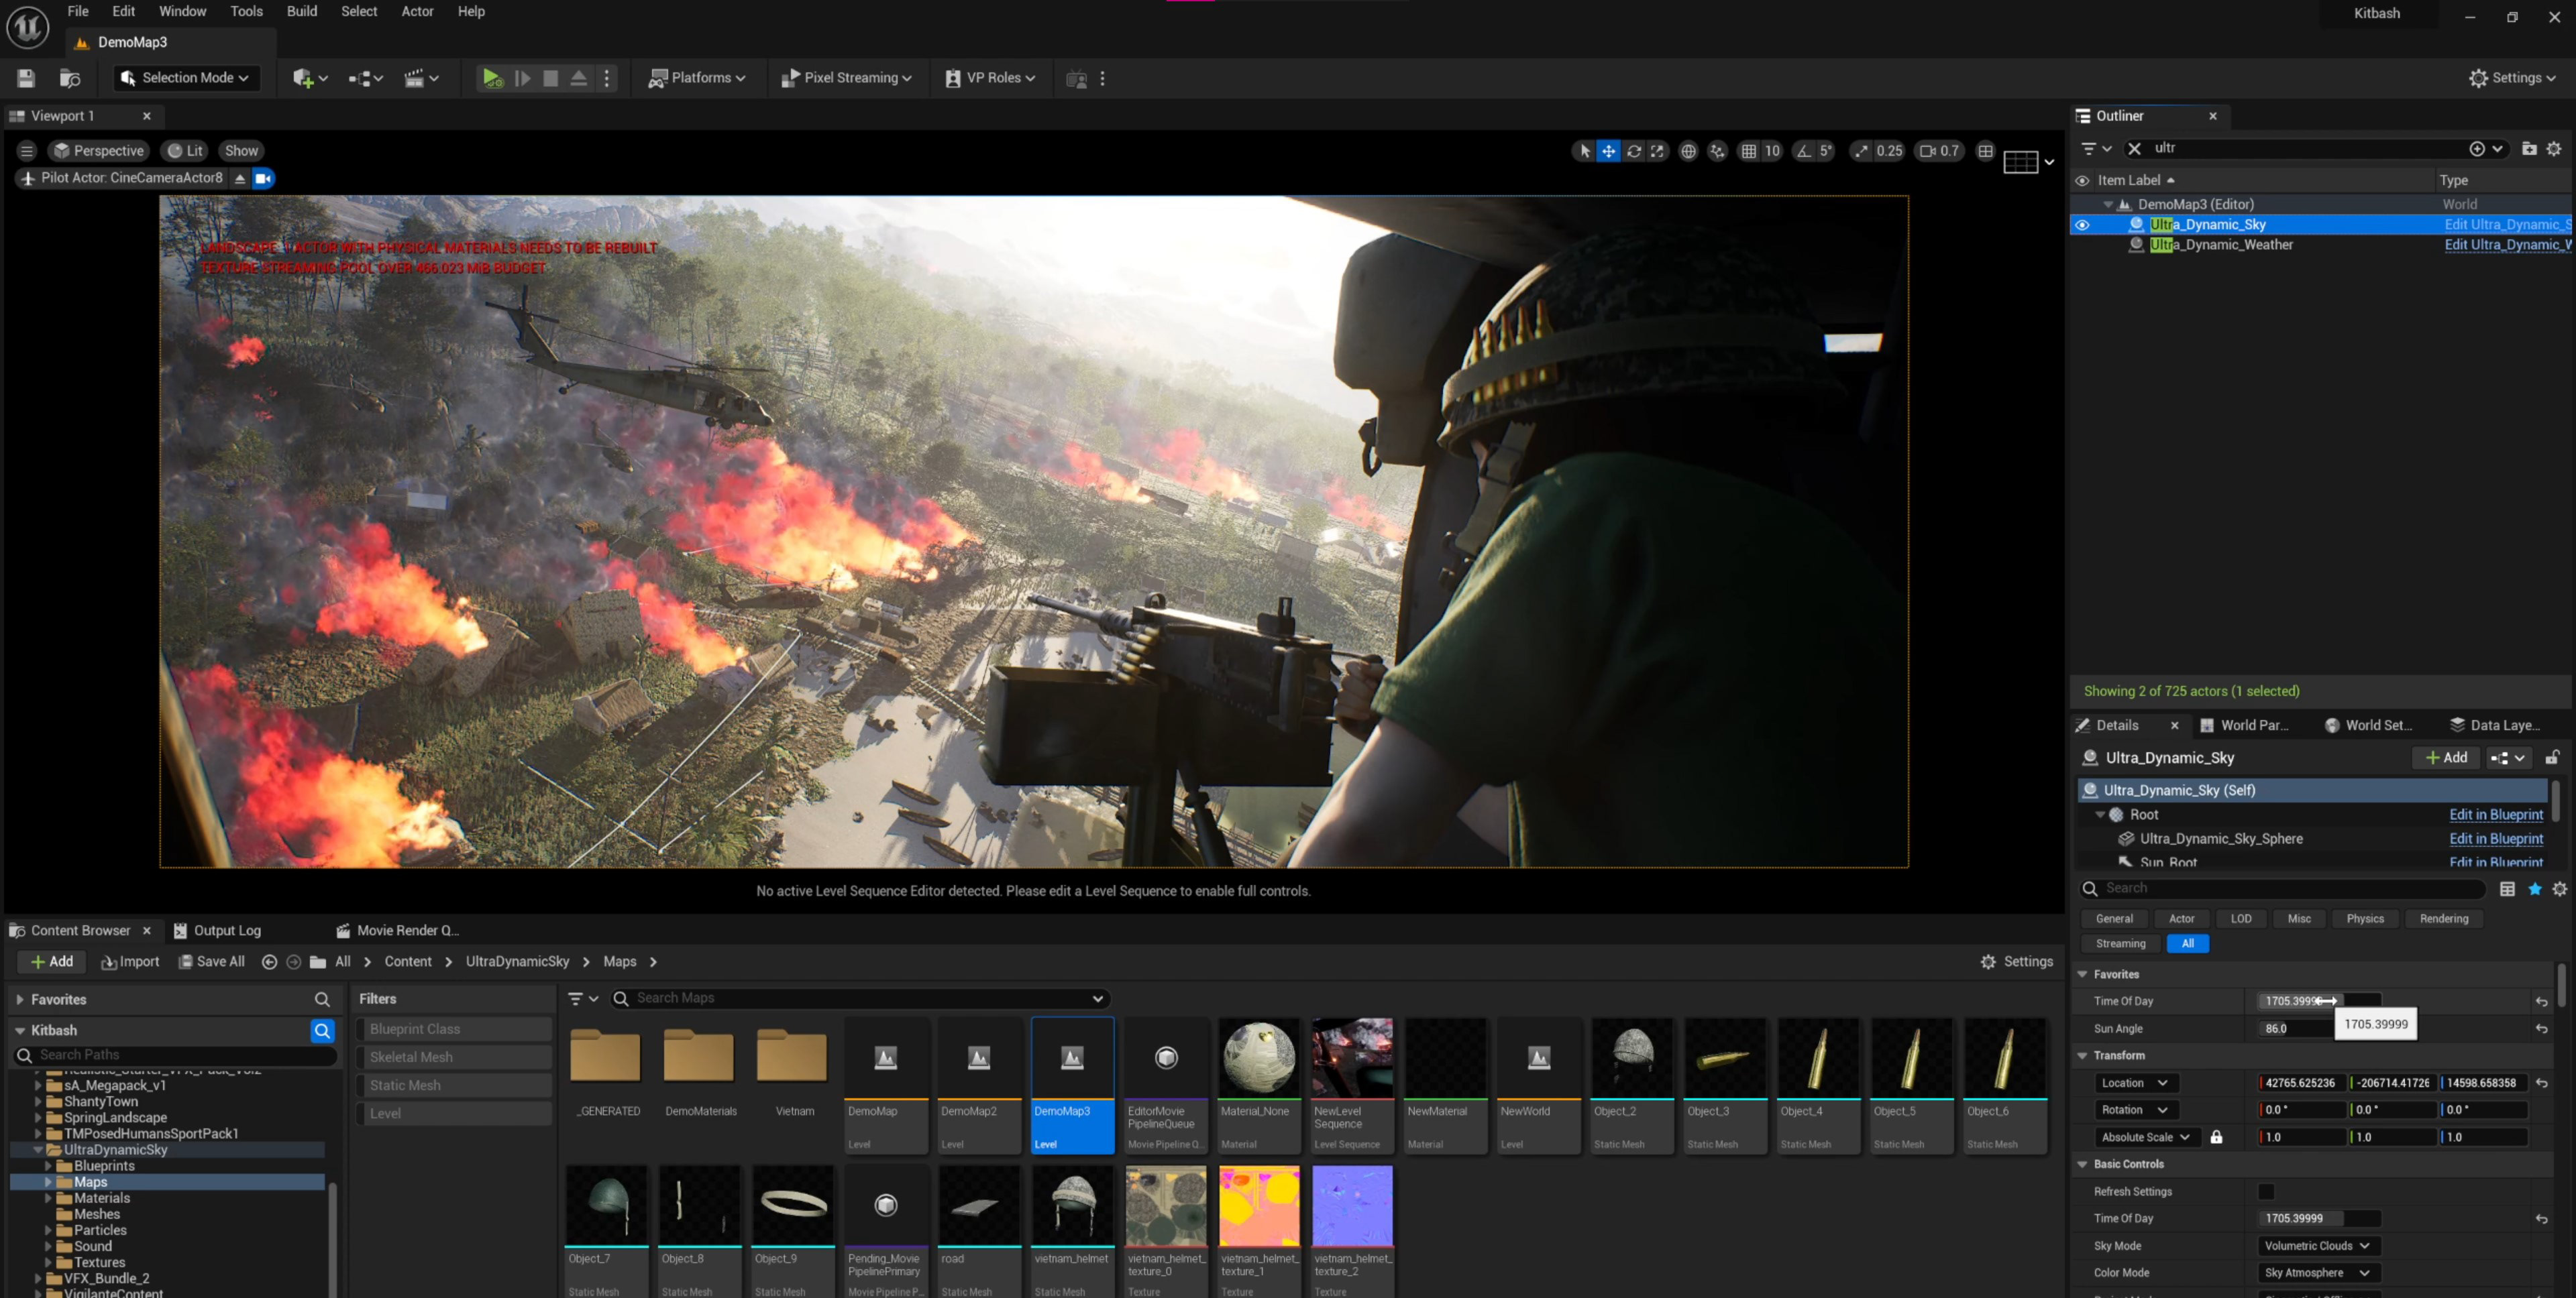This screenshot has height=1298, width=2576.
Task: Toggle rotation snapping angle icon next to 5°
Action: [1803, 151]
